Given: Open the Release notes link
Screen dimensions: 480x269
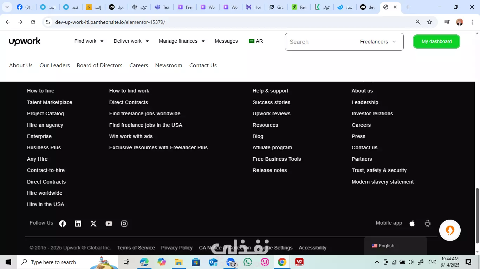Looking at the screenshot, I should click(x=270, y=170).
